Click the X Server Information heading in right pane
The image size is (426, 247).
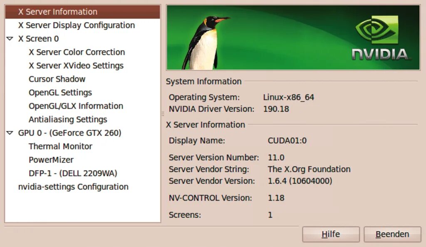[x=206, y=125]
